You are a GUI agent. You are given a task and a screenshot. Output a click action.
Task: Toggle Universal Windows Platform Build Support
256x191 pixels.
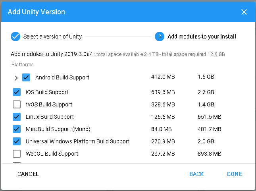17,141
